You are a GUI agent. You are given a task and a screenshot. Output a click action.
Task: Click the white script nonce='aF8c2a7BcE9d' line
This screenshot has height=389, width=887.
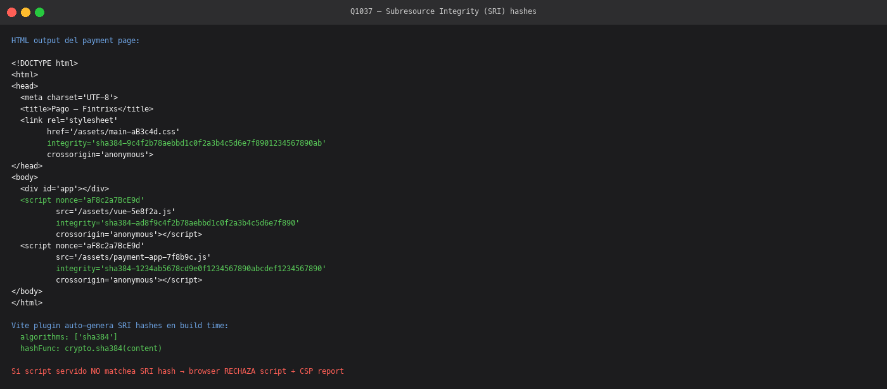tap(82, 246)
